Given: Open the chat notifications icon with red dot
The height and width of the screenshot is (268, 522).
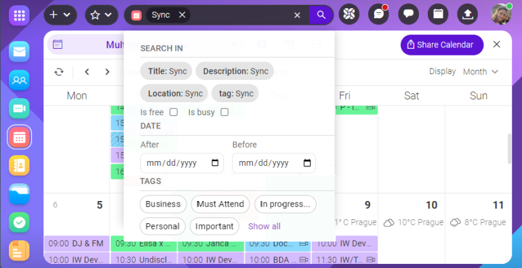Looking at the screenshot, I should pyautogui.click(x=378, y=14).
